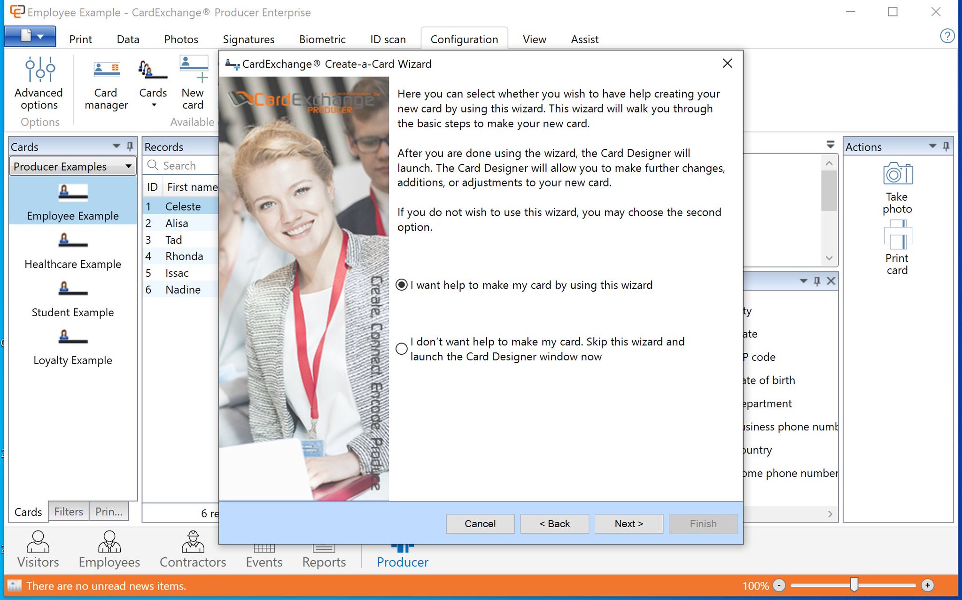
Task: Expand the Producer Examples dropdown
Action: [x=128, y=166]
